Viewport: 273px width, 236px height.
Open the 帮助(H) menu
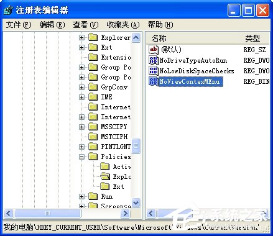point(160,25)
